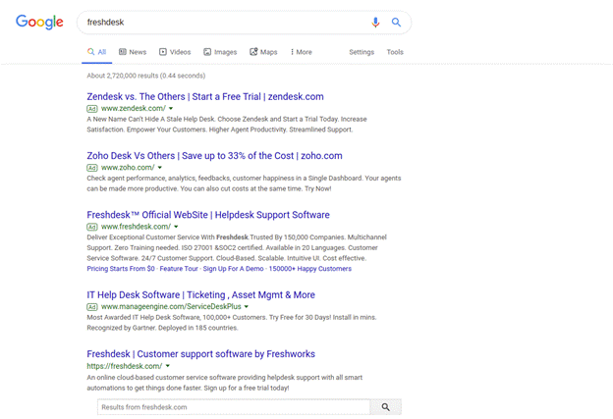Click the About 2,720,000 results text

[x=146, y=76]
